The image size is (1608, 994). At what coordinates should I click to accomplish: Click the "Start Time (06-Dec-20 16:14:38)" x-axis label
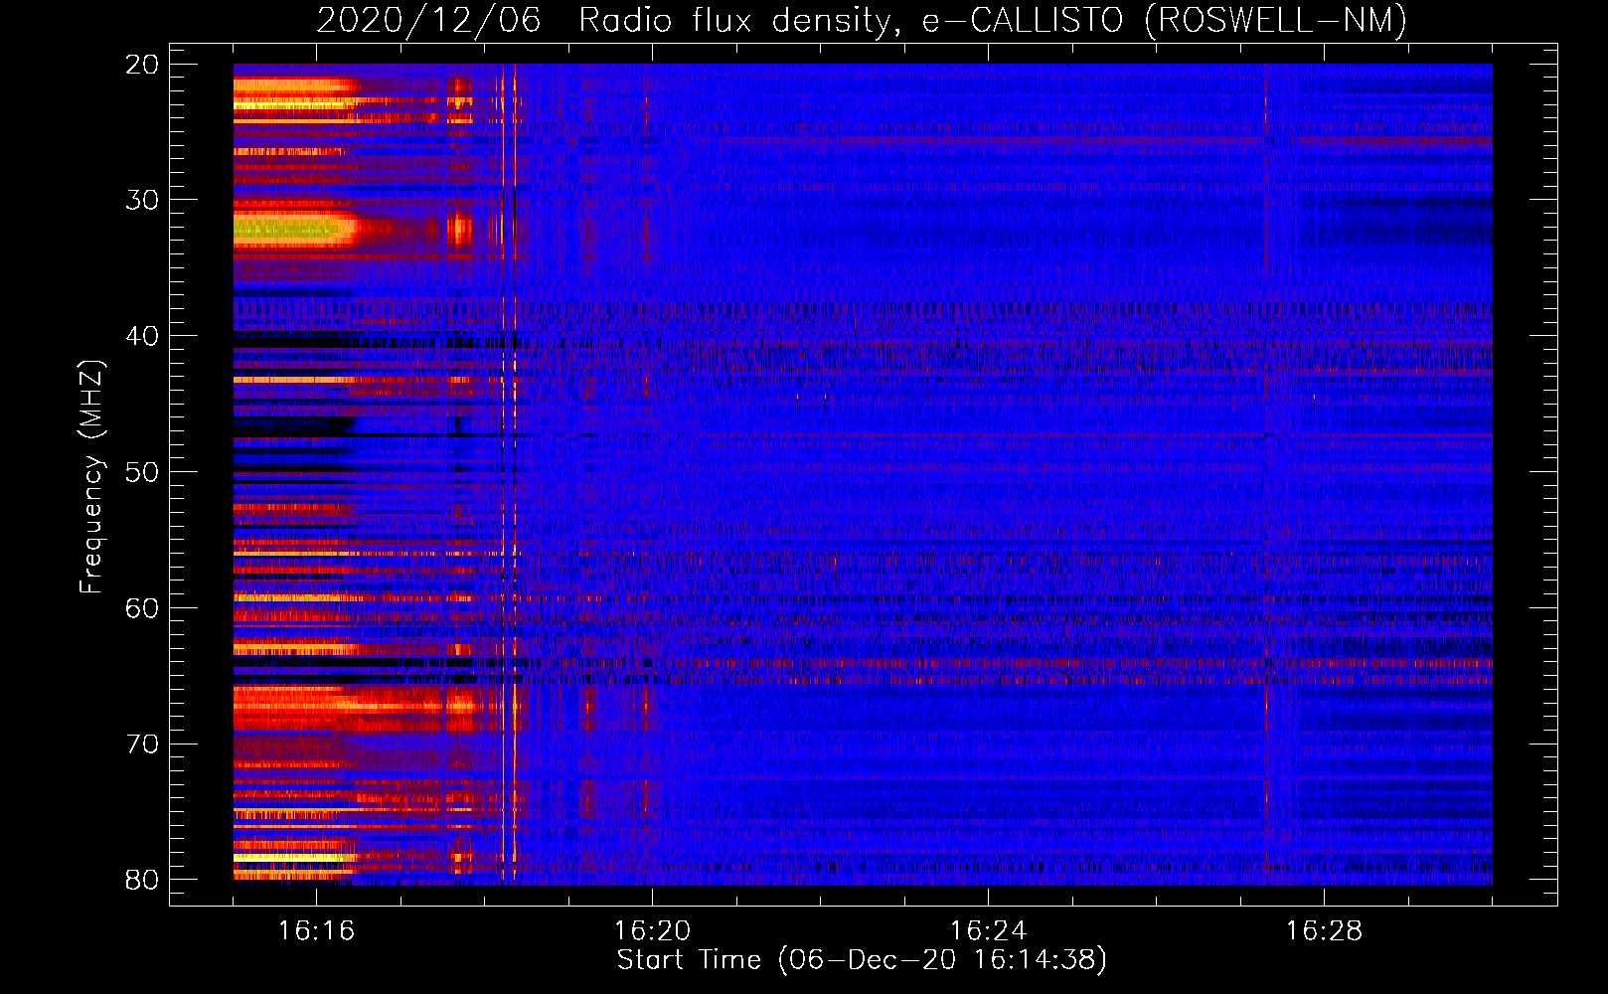(862, 960)
